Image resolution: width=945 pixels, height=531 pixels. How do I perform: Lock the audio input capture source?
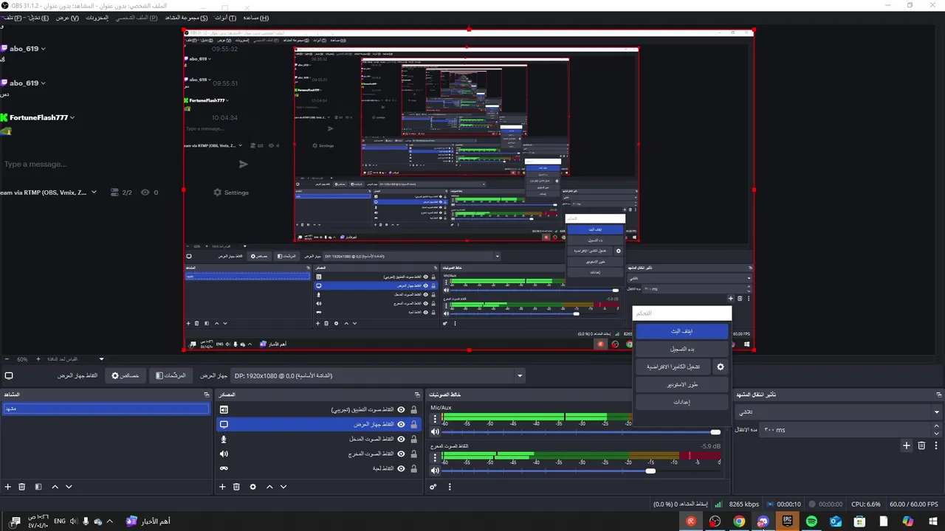413,439
